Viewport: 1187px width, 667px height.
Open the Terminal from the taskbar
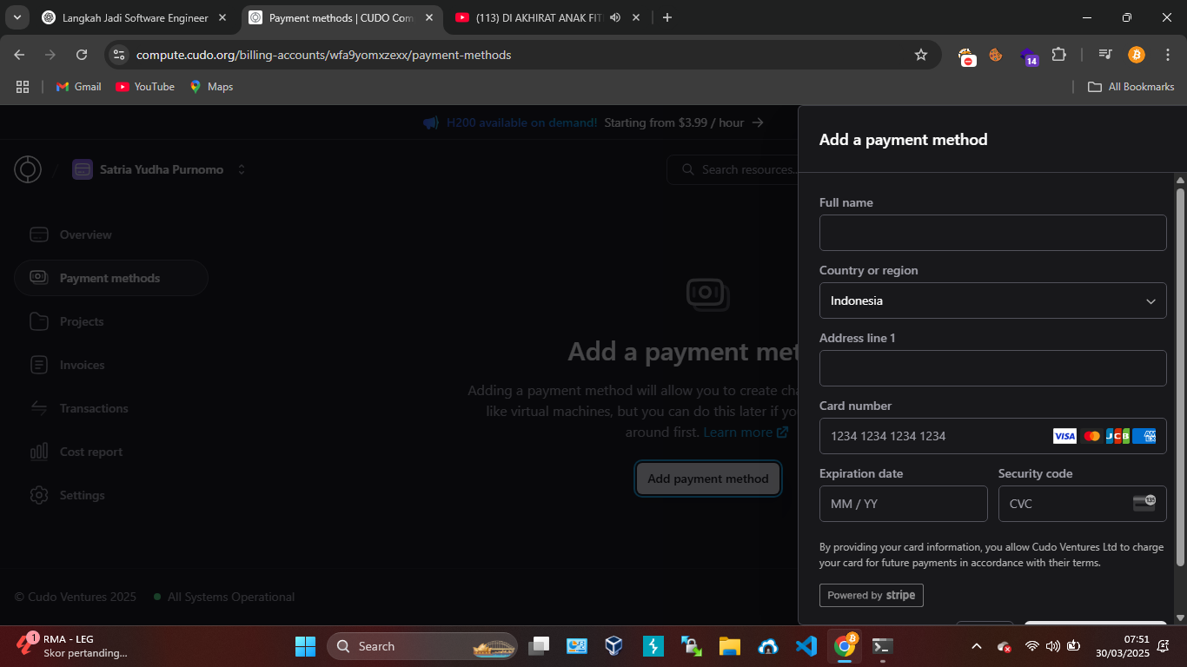pos(882,646)
